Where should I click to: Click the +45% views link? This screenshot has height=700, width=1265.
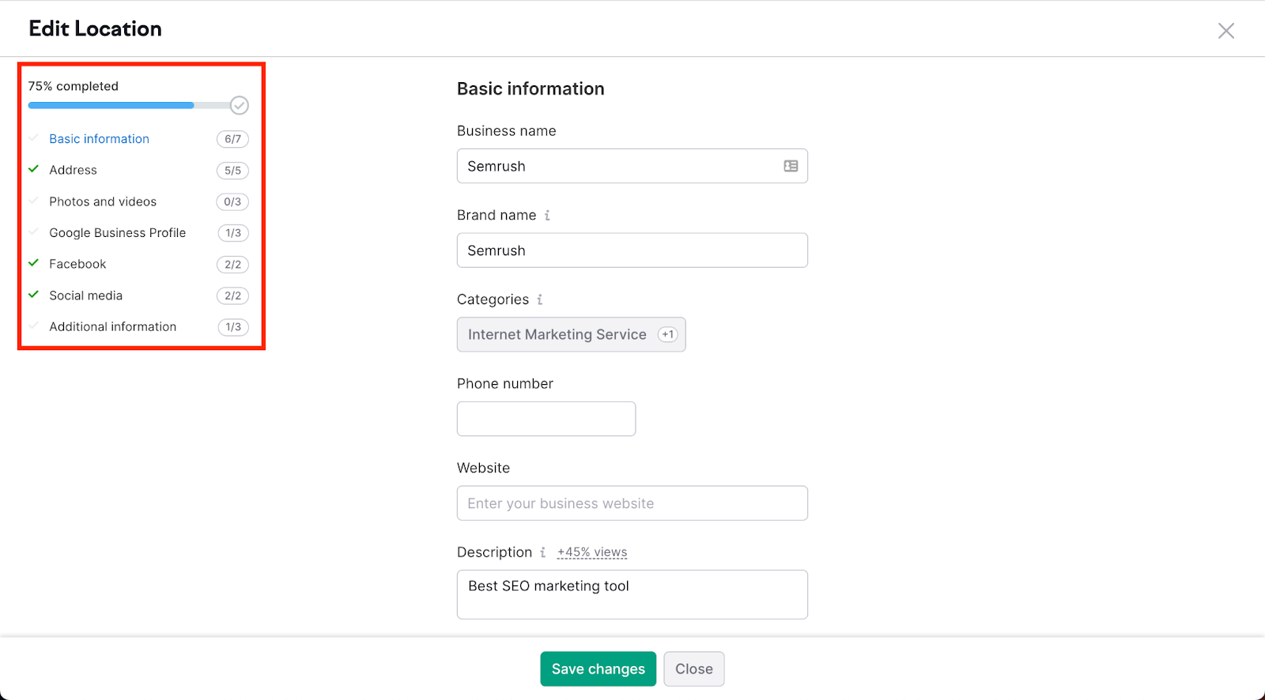592,552
